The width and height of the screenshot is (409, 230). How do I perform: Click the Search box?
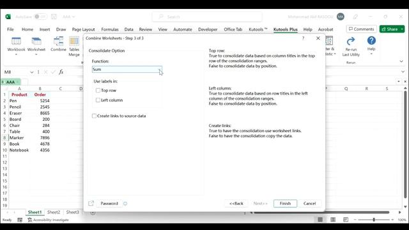coord(207,17)
